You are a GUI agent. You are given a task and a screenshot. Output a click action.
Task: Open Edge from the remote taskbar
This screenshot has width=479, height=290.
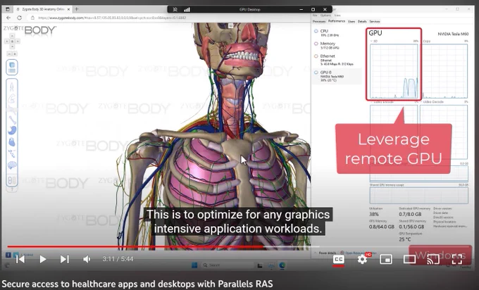point(282,265)
